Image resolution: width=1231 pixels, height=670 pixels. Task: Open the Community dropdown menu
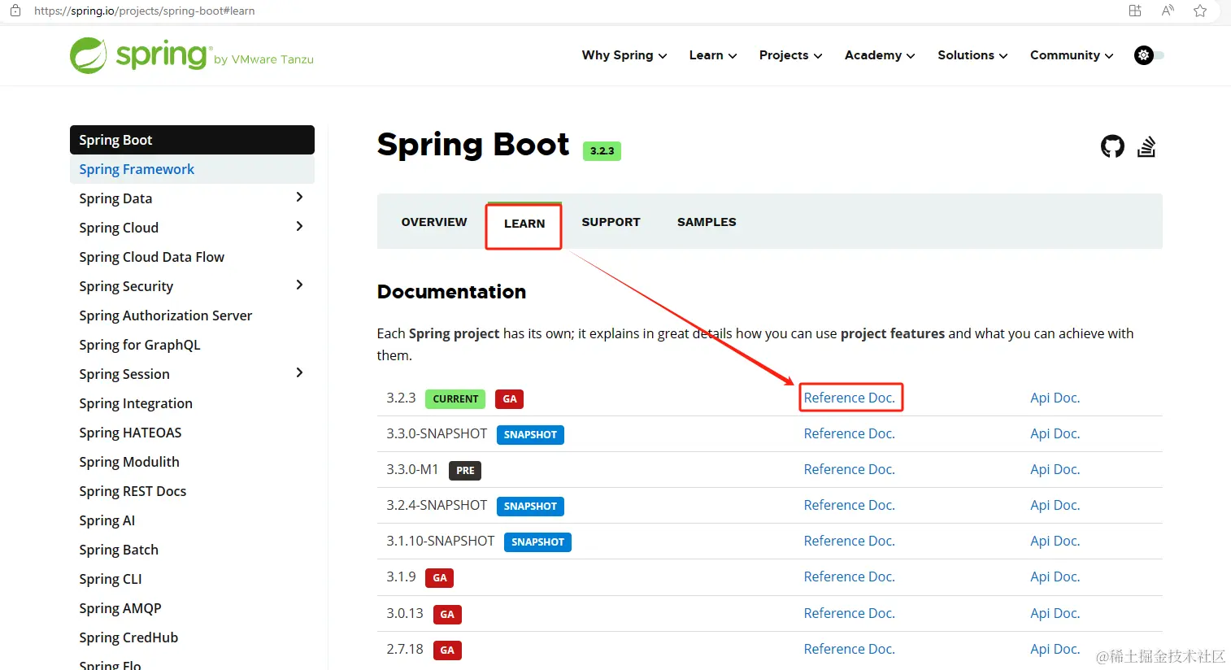(1072, 55)
